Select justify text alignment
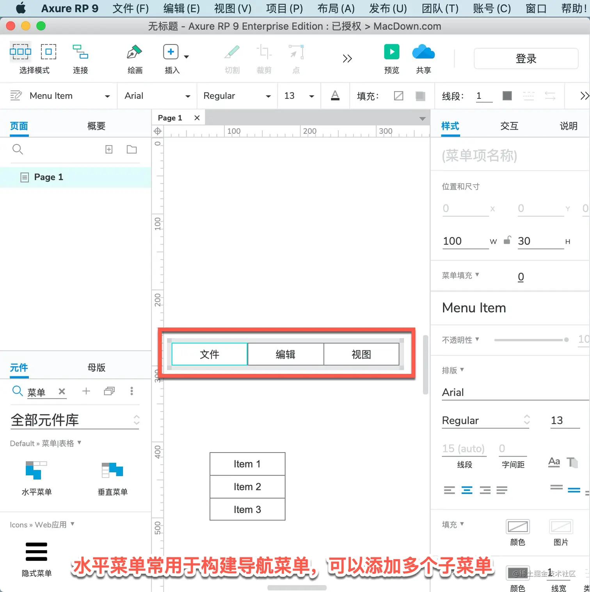This screenshot has height=592, width=590. tap(502, 490)
